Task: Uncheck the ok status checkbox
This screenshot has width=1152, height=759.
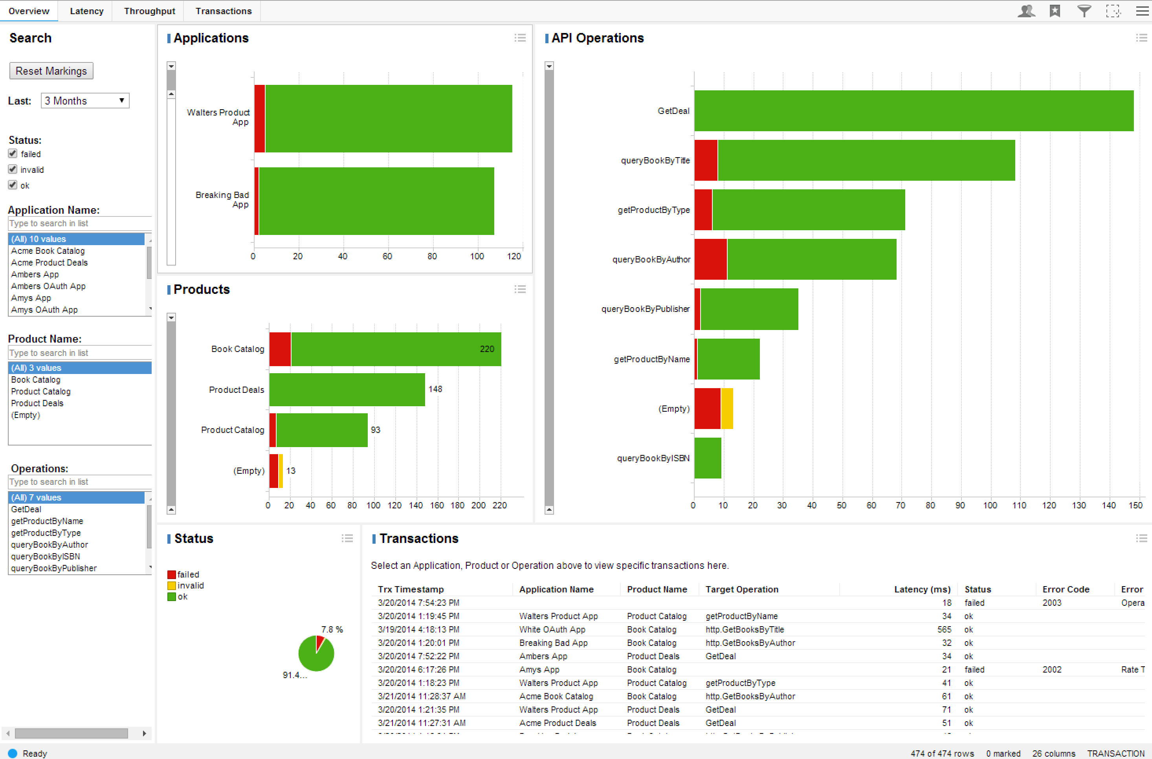Action: tap(13, 185)
